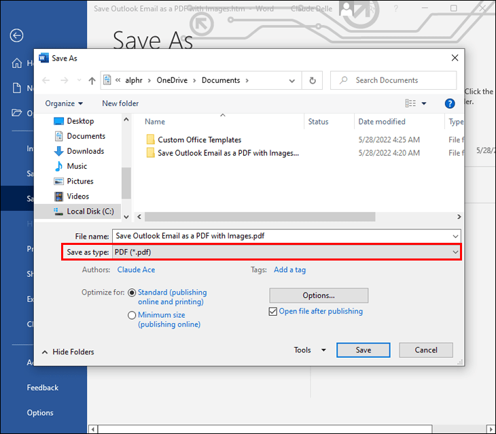Open the Save as type dropdown

(286, 252)
